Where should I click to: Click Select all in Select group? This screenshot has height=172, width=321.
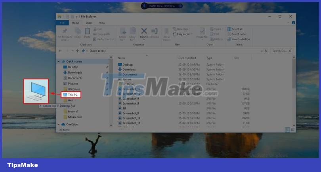coord(235,29)
